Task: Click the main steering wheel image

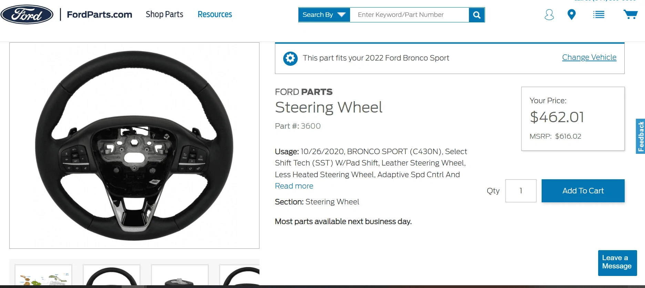Action: coord(134,145)
